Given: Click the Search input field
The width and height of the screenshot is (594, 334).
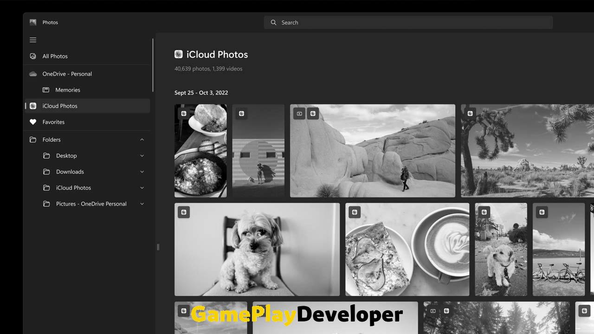Looking at the screenshot, I should coord(408,22).
